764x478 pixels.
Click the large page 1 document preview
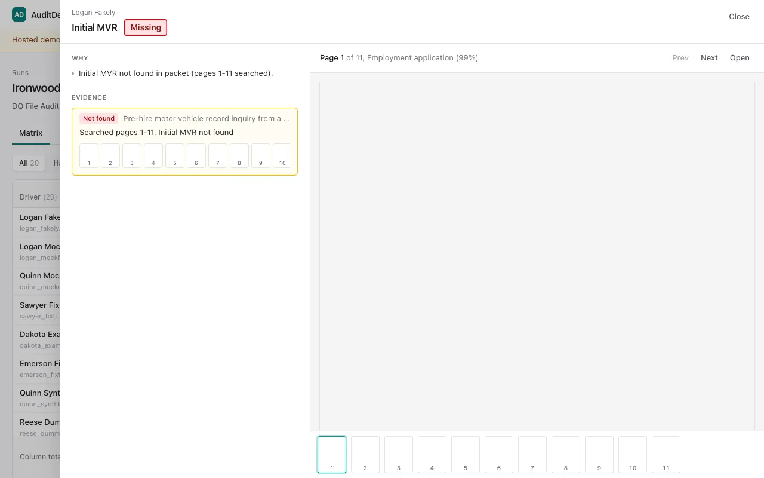(x=537, y=256)
